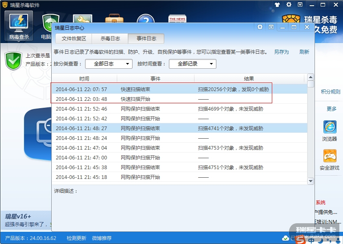This screenshot has width=343, height=244.
Task: Open the virus scan (病毒查杀) icon
Action: (19, 26)
